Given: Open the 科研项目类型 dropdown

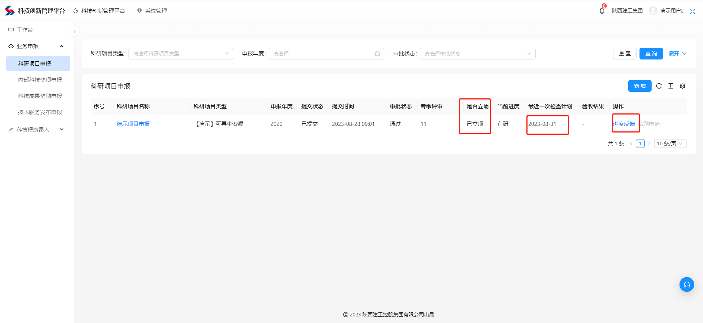Looking at the screenshot, I should coord(180,54).
